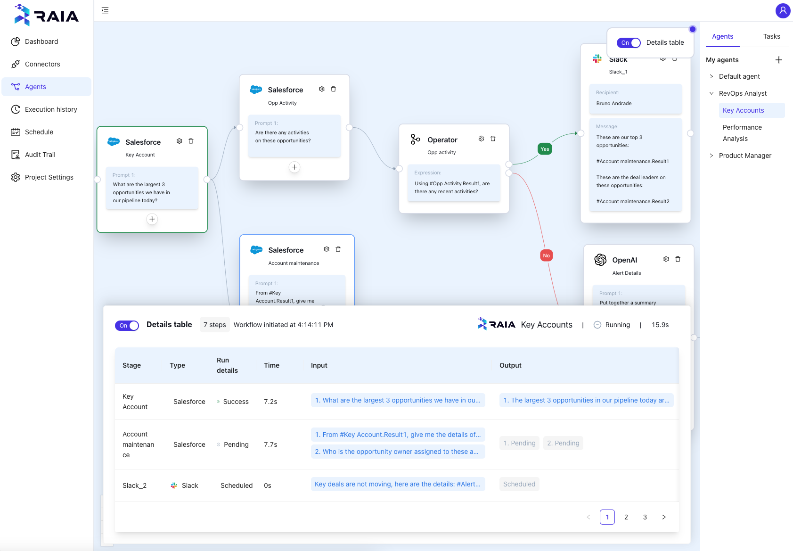Screen dimensions: 793x551
Task: Click the second Pending output chip
Action: [564, 443]
